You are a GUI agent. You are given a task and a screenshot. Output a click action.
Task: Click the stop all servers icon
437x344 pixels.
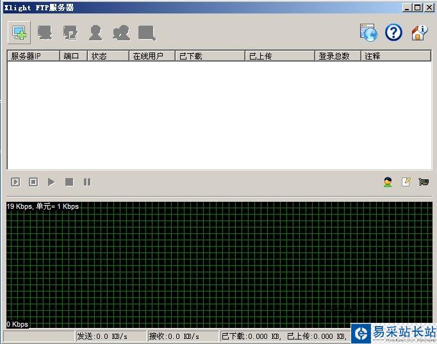click(x=33, y=182)
